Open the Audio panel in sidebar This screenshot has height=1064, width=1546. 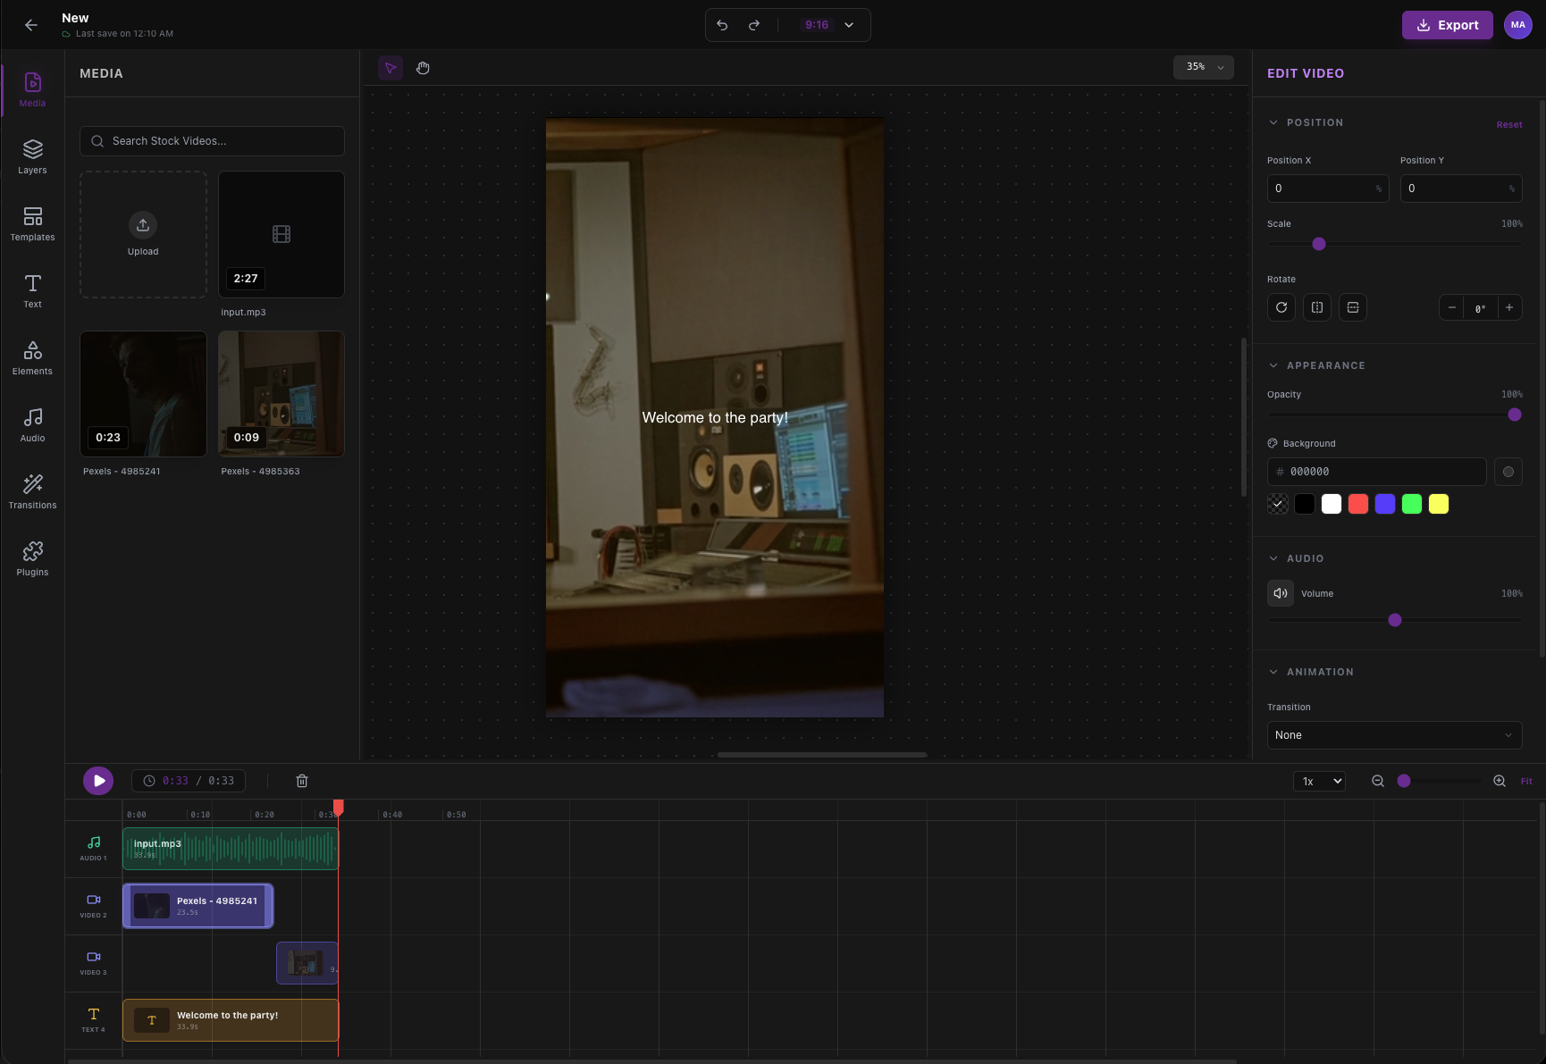click(x=32, y=425)
